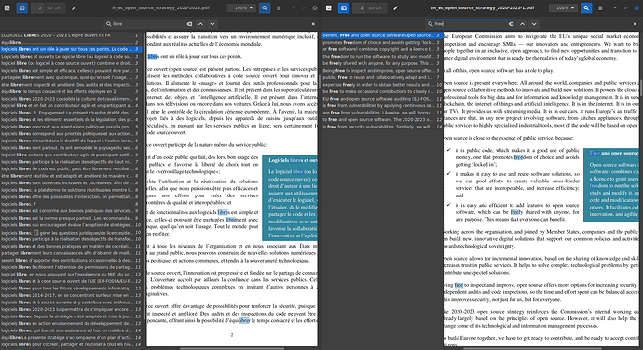643x350 pixels.
Task: Close the French PDF window
Action: pos(315,7)
